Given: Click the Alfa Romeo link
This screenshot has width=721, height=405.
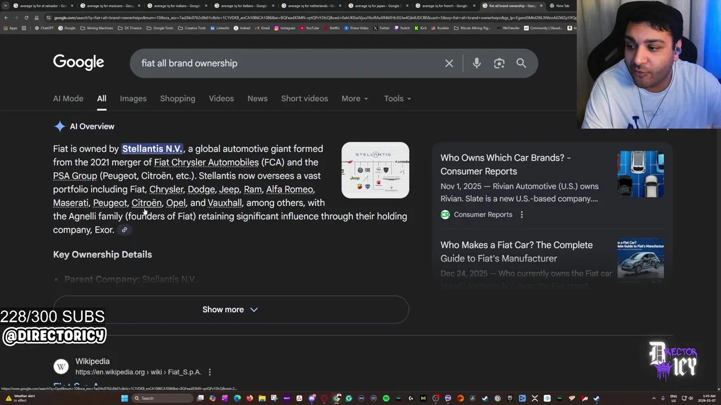Looking at the screenshot, I should 290,189.
